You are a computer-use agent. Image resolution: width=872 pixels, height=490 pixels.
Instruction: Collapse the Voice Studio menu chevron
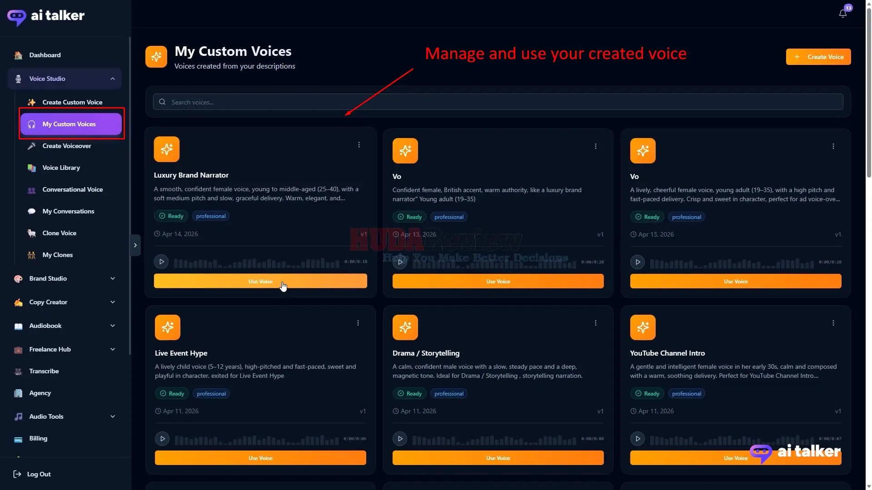(x=113, y=79)
